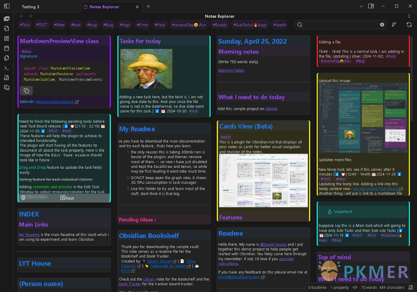
Task: Open the Obsidian Bookshelf card title
Action: [149, 236]
